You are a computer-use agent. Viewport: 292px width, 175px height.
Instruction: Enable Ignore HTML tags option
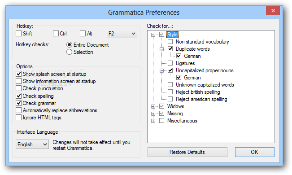19,118
